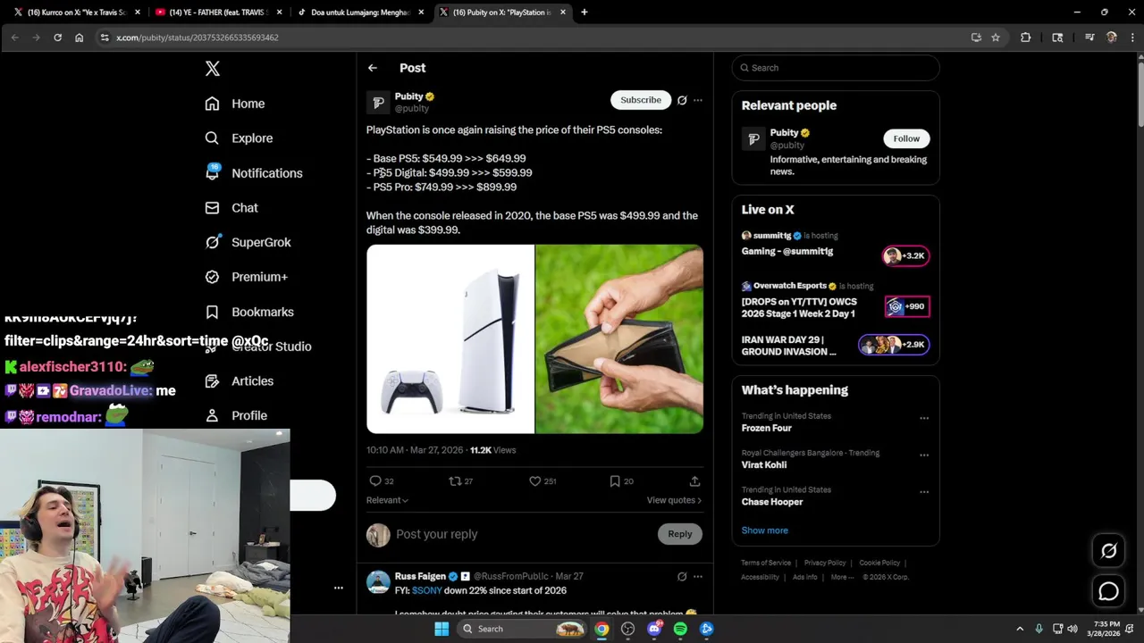The width and height of the screenshot is (1144, 643).
Task: Repost the Pubity post
Action: (x=460, y=481)
